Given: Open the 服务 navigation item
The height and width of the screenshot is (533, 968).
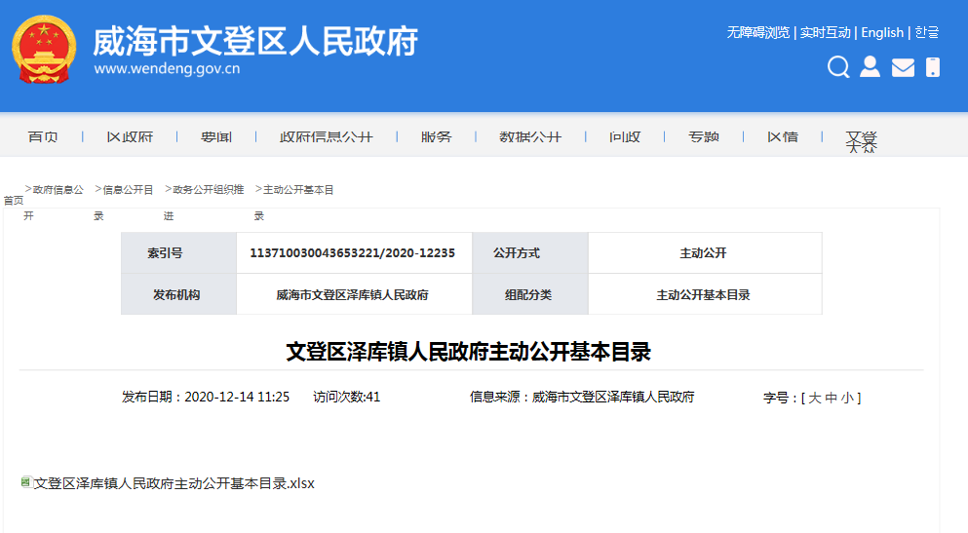Looking at the screenshot, I should coord(437,137).
